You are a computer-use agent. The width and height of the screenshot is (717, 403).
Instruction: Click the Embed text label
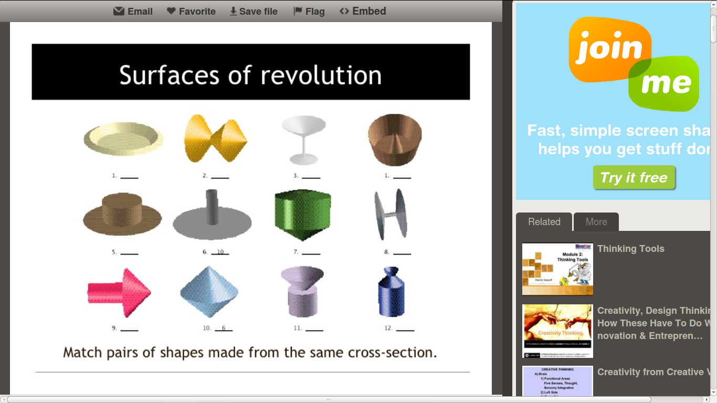pos(369,11)
